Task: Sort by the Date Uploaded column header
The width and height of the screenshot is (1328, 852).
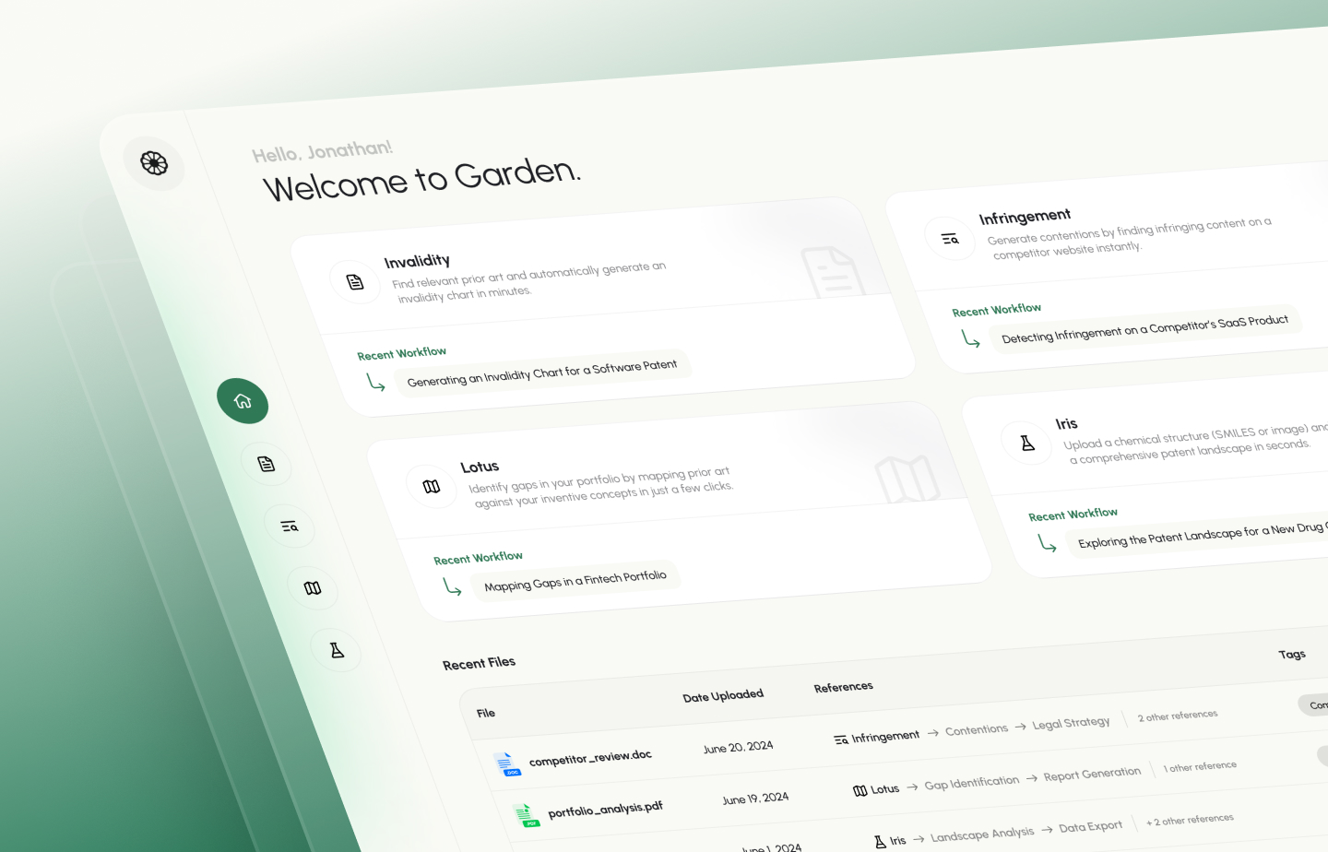Action: (722, 696)
